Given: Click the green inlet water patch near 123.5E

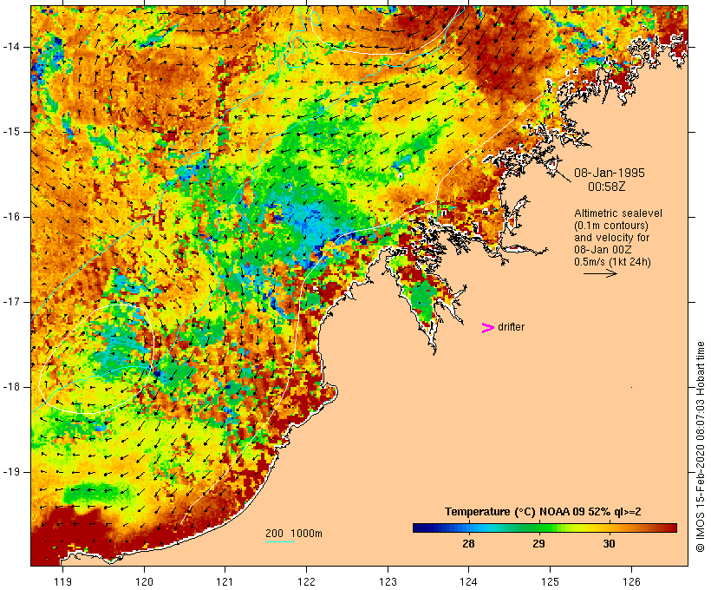Looking at the screenshot, I should tap(423, 298).
